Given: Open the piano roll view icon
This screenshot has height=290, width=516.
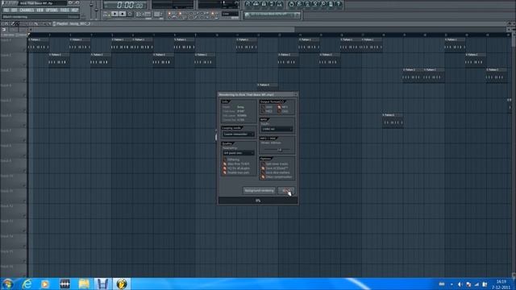Looking at the screenshot, I should (264, 4).
